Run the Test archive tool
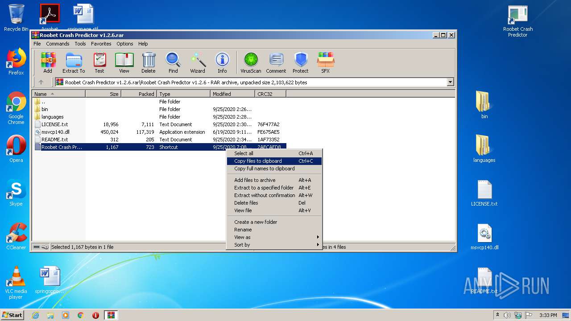 point(99,63)
